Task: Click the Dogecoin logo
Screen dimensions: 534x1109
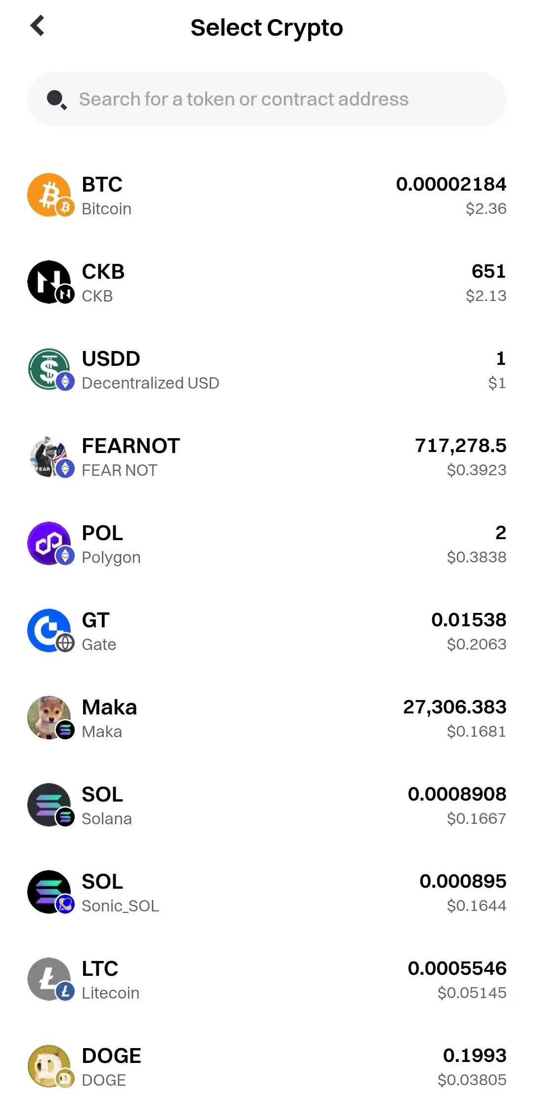Action: pos(49,1066)
